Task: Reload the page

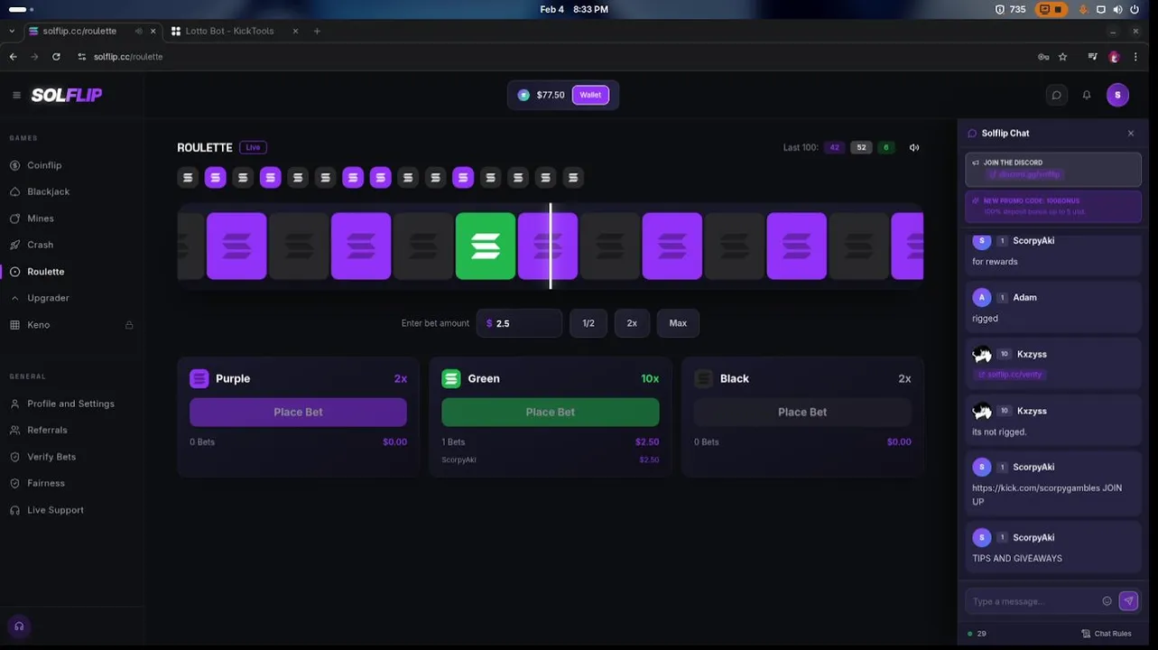Action: click(x=56, y=57)
